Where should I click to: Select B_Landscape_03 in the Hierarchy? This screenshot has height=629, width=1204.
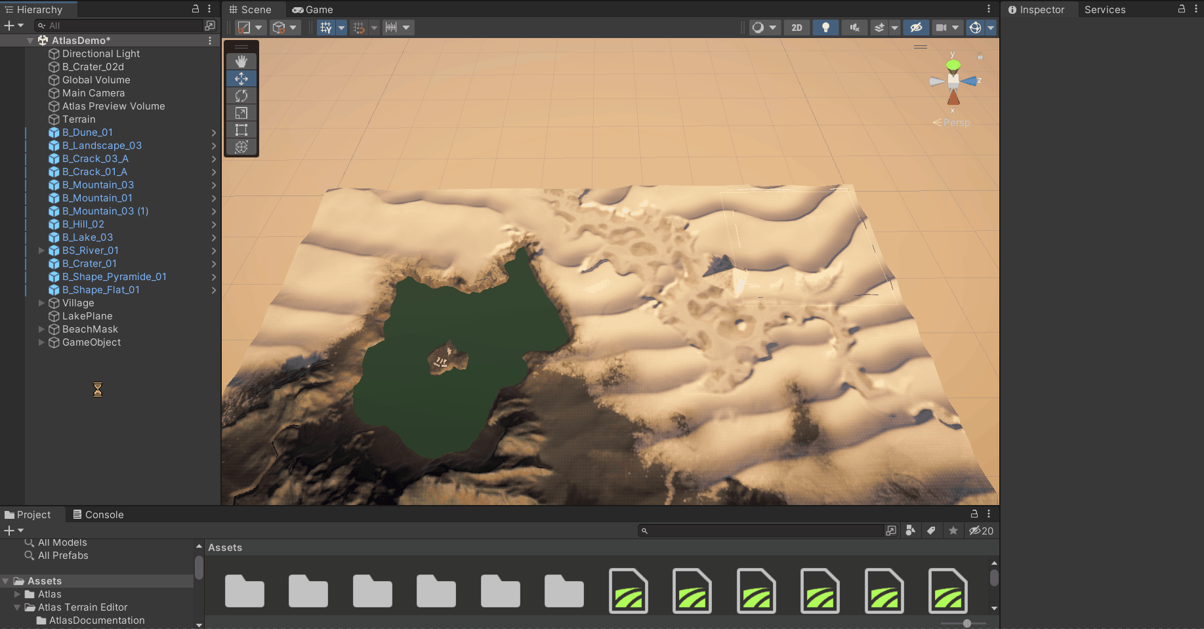(x=102, y=146)
